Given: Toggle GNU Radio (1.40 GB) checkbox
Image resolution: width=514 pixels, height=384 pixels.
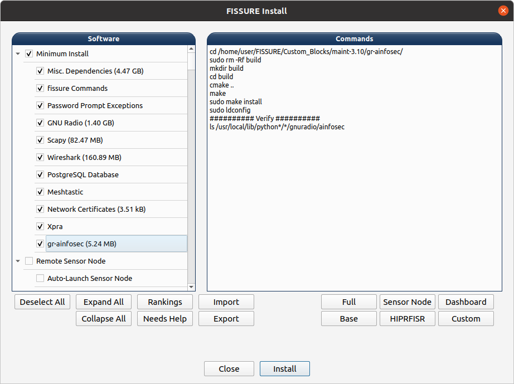Looking at the screenshot, I should click(x=40, y=123).
